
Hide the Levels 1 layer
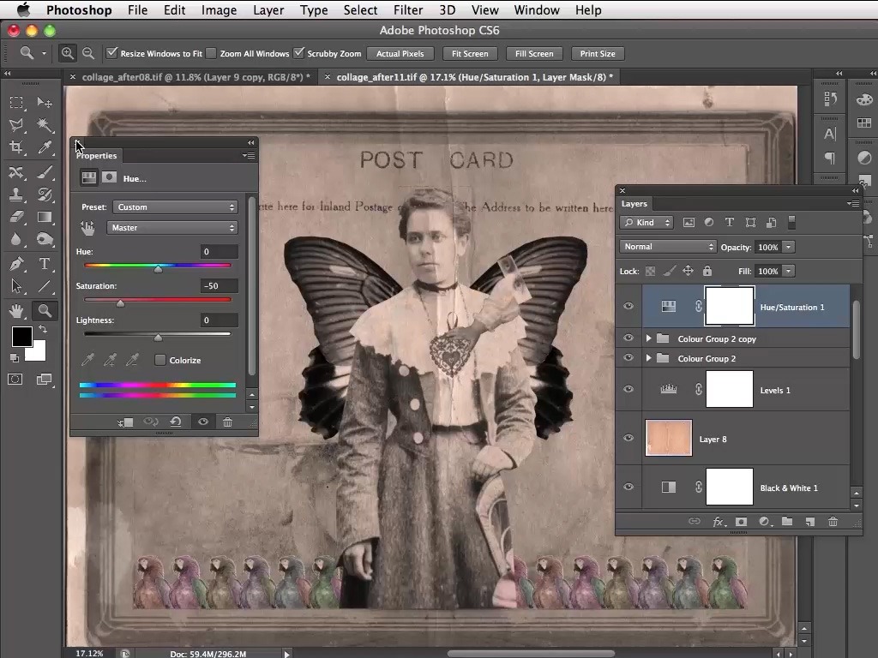[628, 390]
